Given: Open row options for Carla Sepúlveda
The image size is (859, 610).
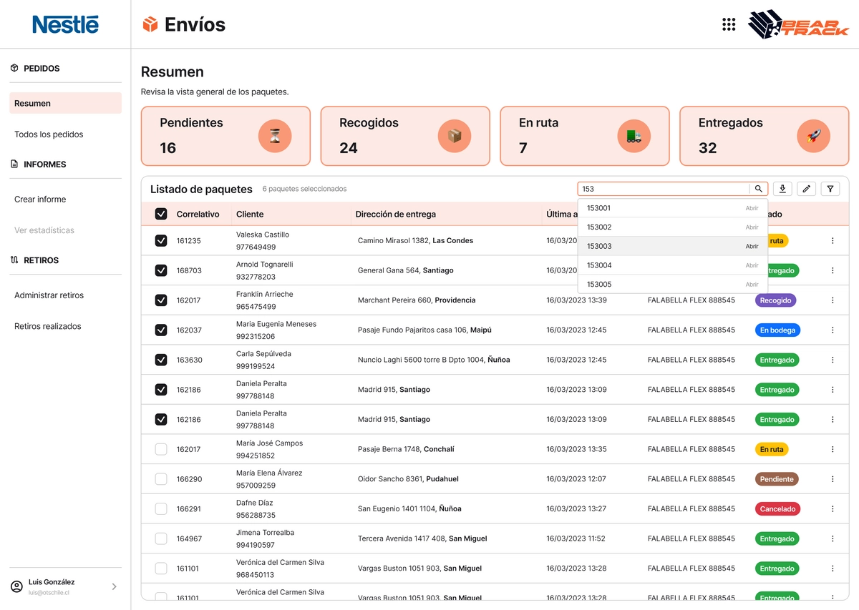Looking at the screenshot, I should tap(833, 360).
